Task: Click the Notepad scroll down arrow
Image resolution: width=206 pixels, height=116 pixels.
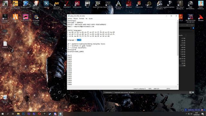Action: 178,84
